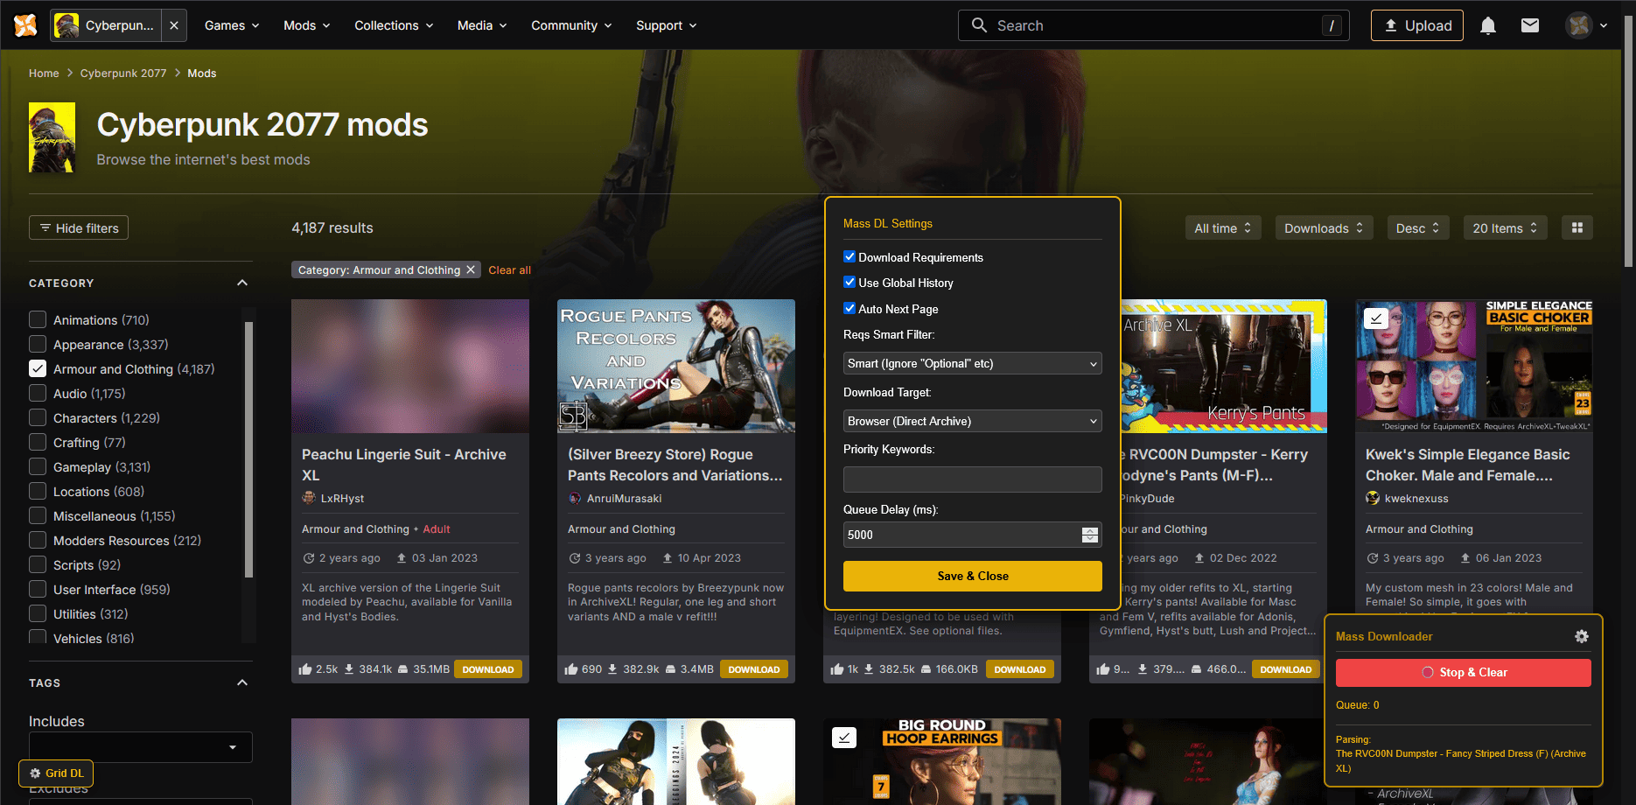Uncheck Use Global History option

coord(849,282)
